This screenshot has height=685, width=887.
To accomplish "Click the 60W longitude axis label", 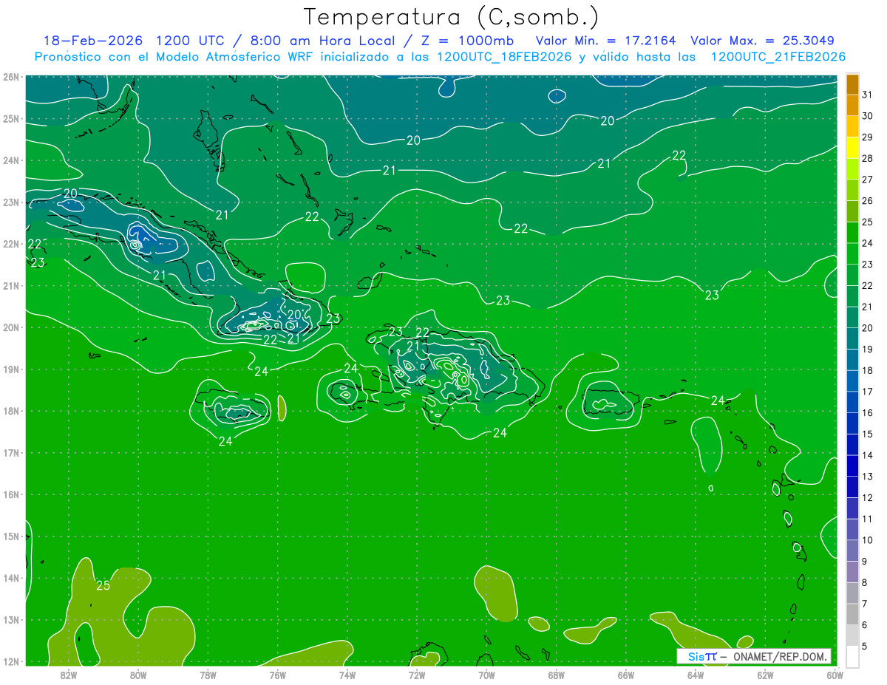I will point(835,675).
